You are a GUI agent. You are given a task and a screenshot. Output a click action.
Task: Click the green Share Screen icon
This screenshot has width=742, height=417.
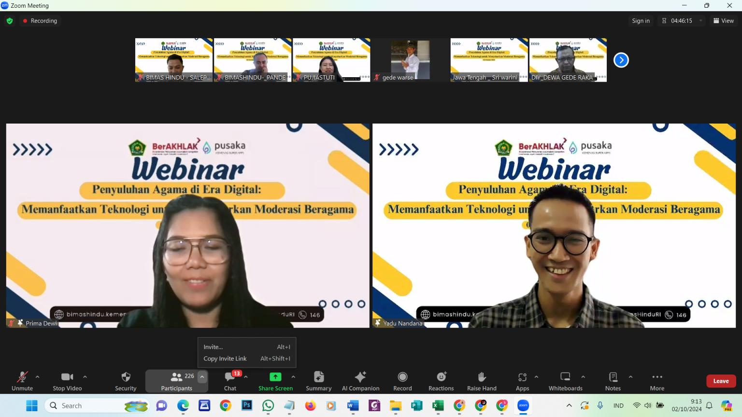click(x=275, y=377)
